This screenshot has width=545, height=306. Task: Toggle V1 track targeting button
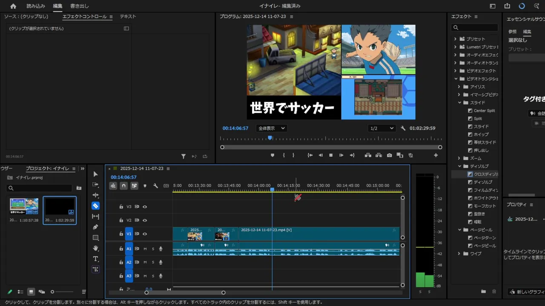[129, 234]
